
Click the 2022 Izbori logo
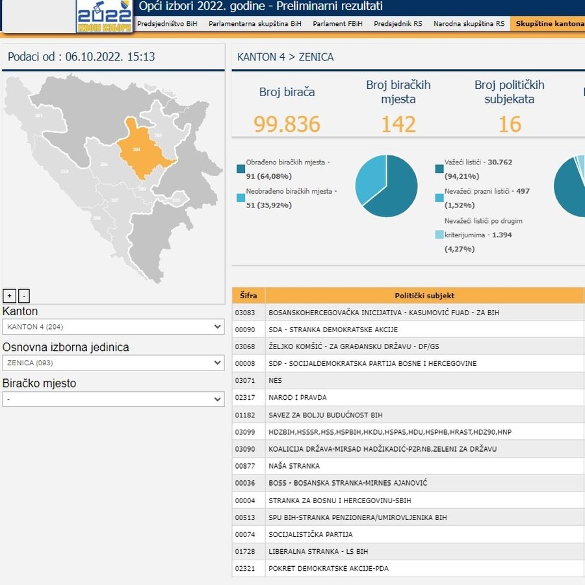(104, 16)
